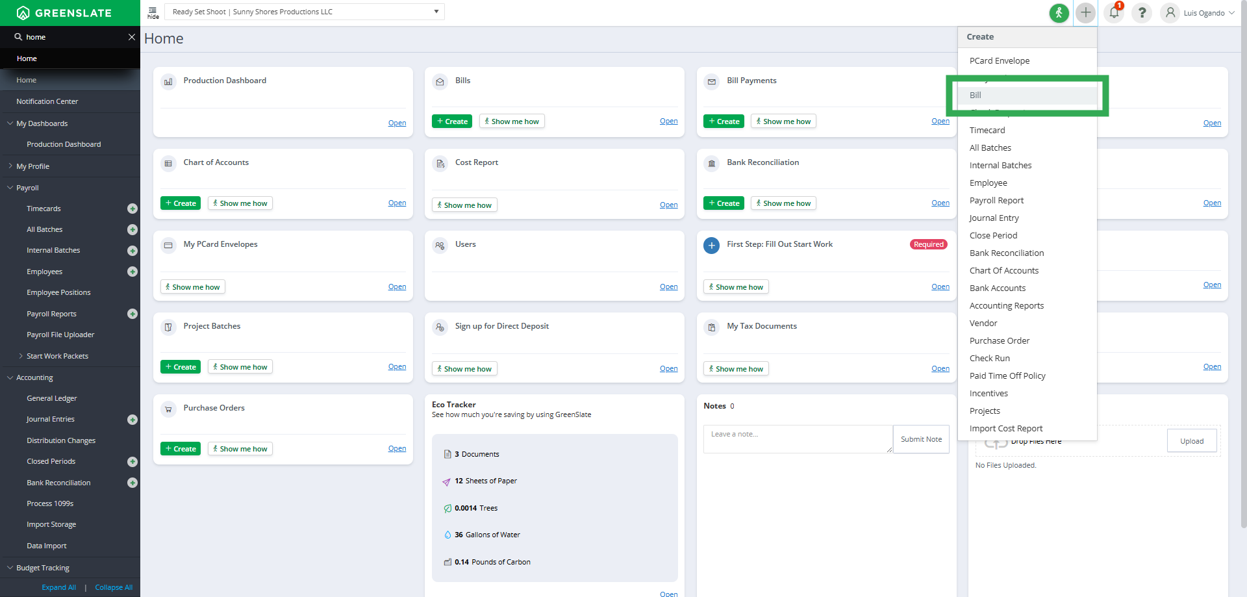Click the notification bell icon
The width and height of the screenshot is (1247, 597).
coord(1114,13)
